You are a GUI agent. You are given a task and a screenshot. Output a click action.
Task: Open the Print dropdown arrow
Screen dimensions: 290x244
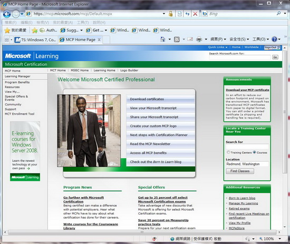click(x=206, y=40)
